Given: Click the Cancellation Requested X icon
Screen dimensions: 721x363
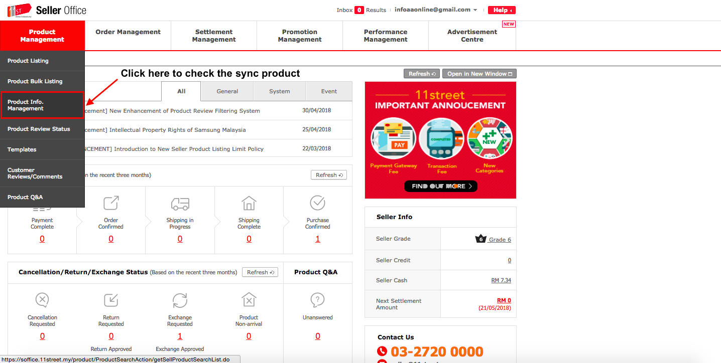Looking at the screenshot, I should [42, 300].
